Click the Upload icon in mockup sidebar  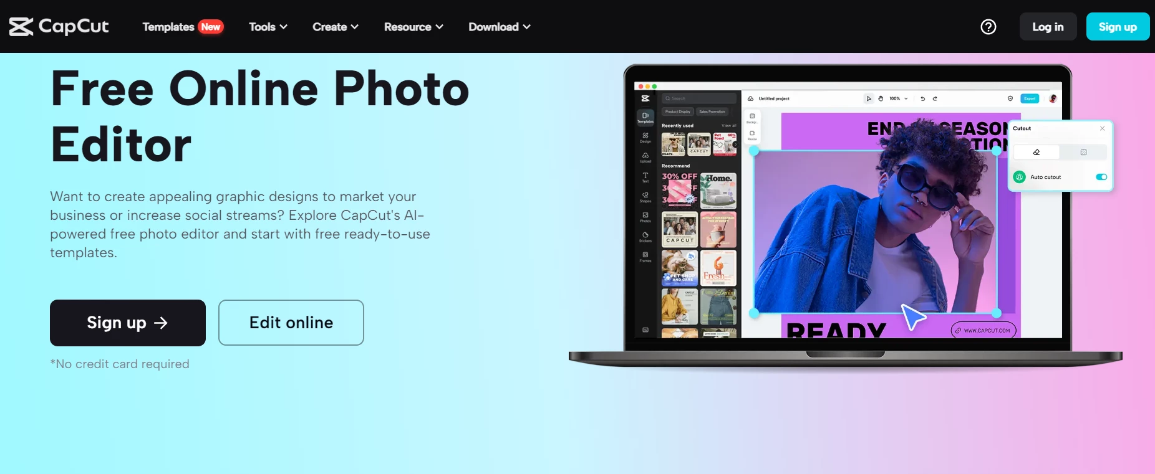(x=645, y=157)
